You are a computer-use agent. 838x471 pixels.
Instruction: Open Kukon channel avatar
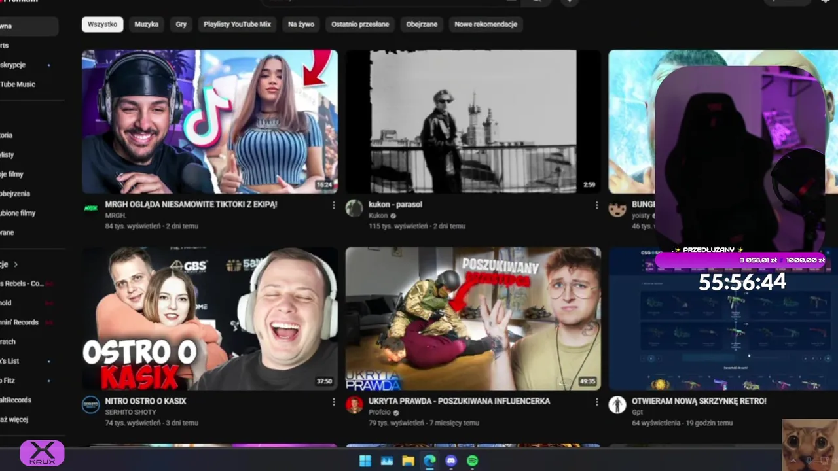(x=354, y=208)
